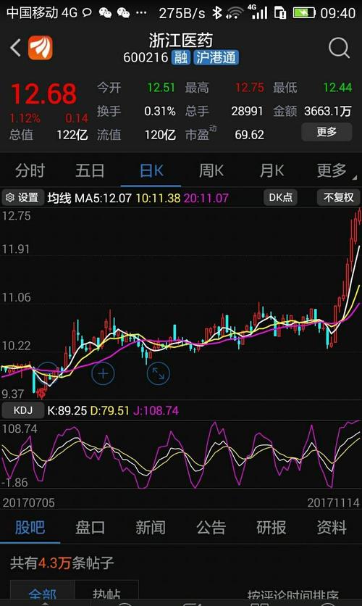Select the 月K chart tab

271,170
